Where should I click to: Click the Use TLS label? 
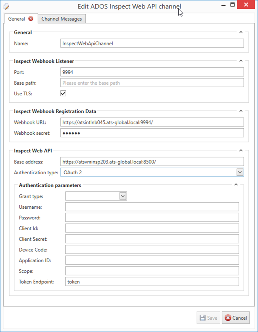coord(23,94)
